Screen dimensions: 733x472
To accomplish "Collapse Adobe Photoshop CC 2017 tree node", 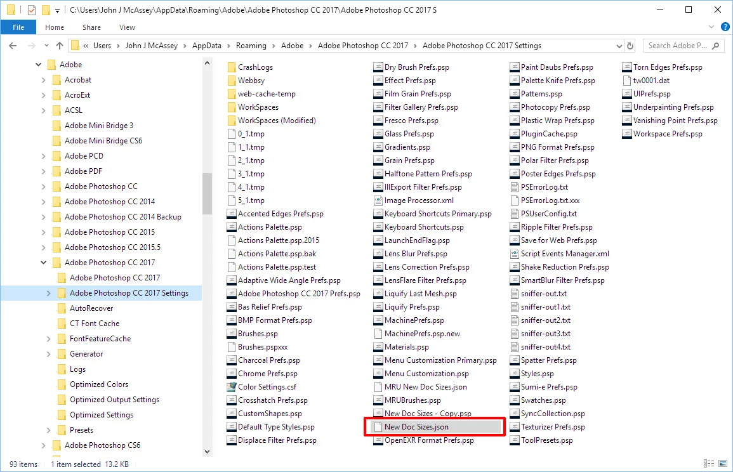I will click(44, 263).
